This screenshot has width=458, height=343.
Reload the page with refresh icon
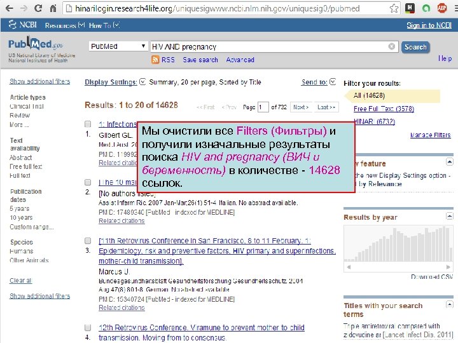(38, 8)
